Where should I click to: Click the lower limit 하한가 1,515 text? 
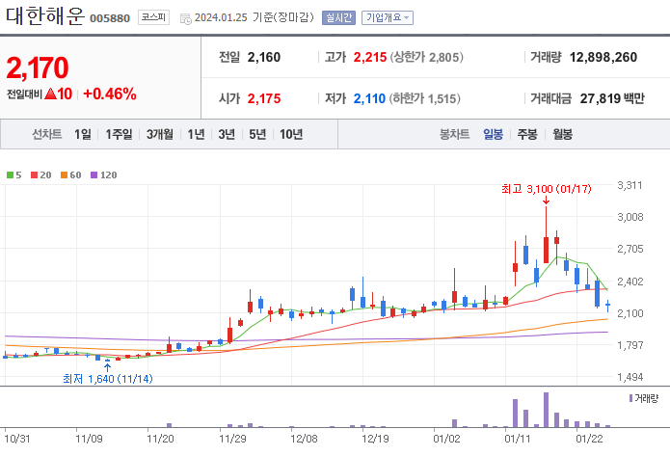tap(425, 98)
